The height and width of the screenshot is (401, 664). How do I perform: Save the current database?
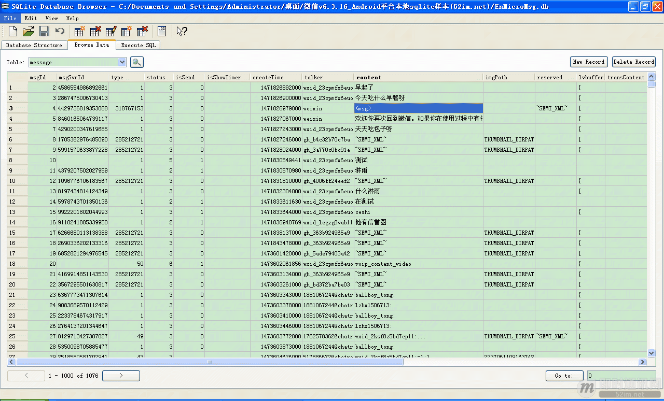click(x=44, y=31)
